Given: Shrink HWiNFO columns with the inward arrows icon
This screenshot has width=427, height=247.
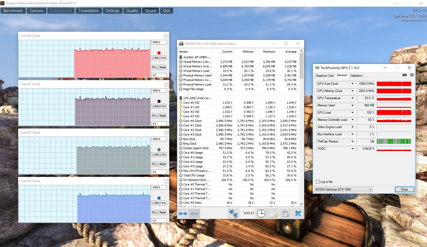Looking at the screenshot, I should click(194, 214).
